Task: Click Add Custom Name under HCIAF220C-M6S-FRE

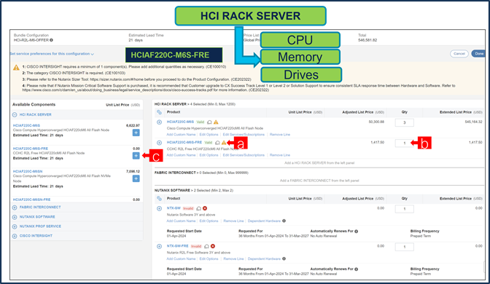Action: (x=181, y=155)
